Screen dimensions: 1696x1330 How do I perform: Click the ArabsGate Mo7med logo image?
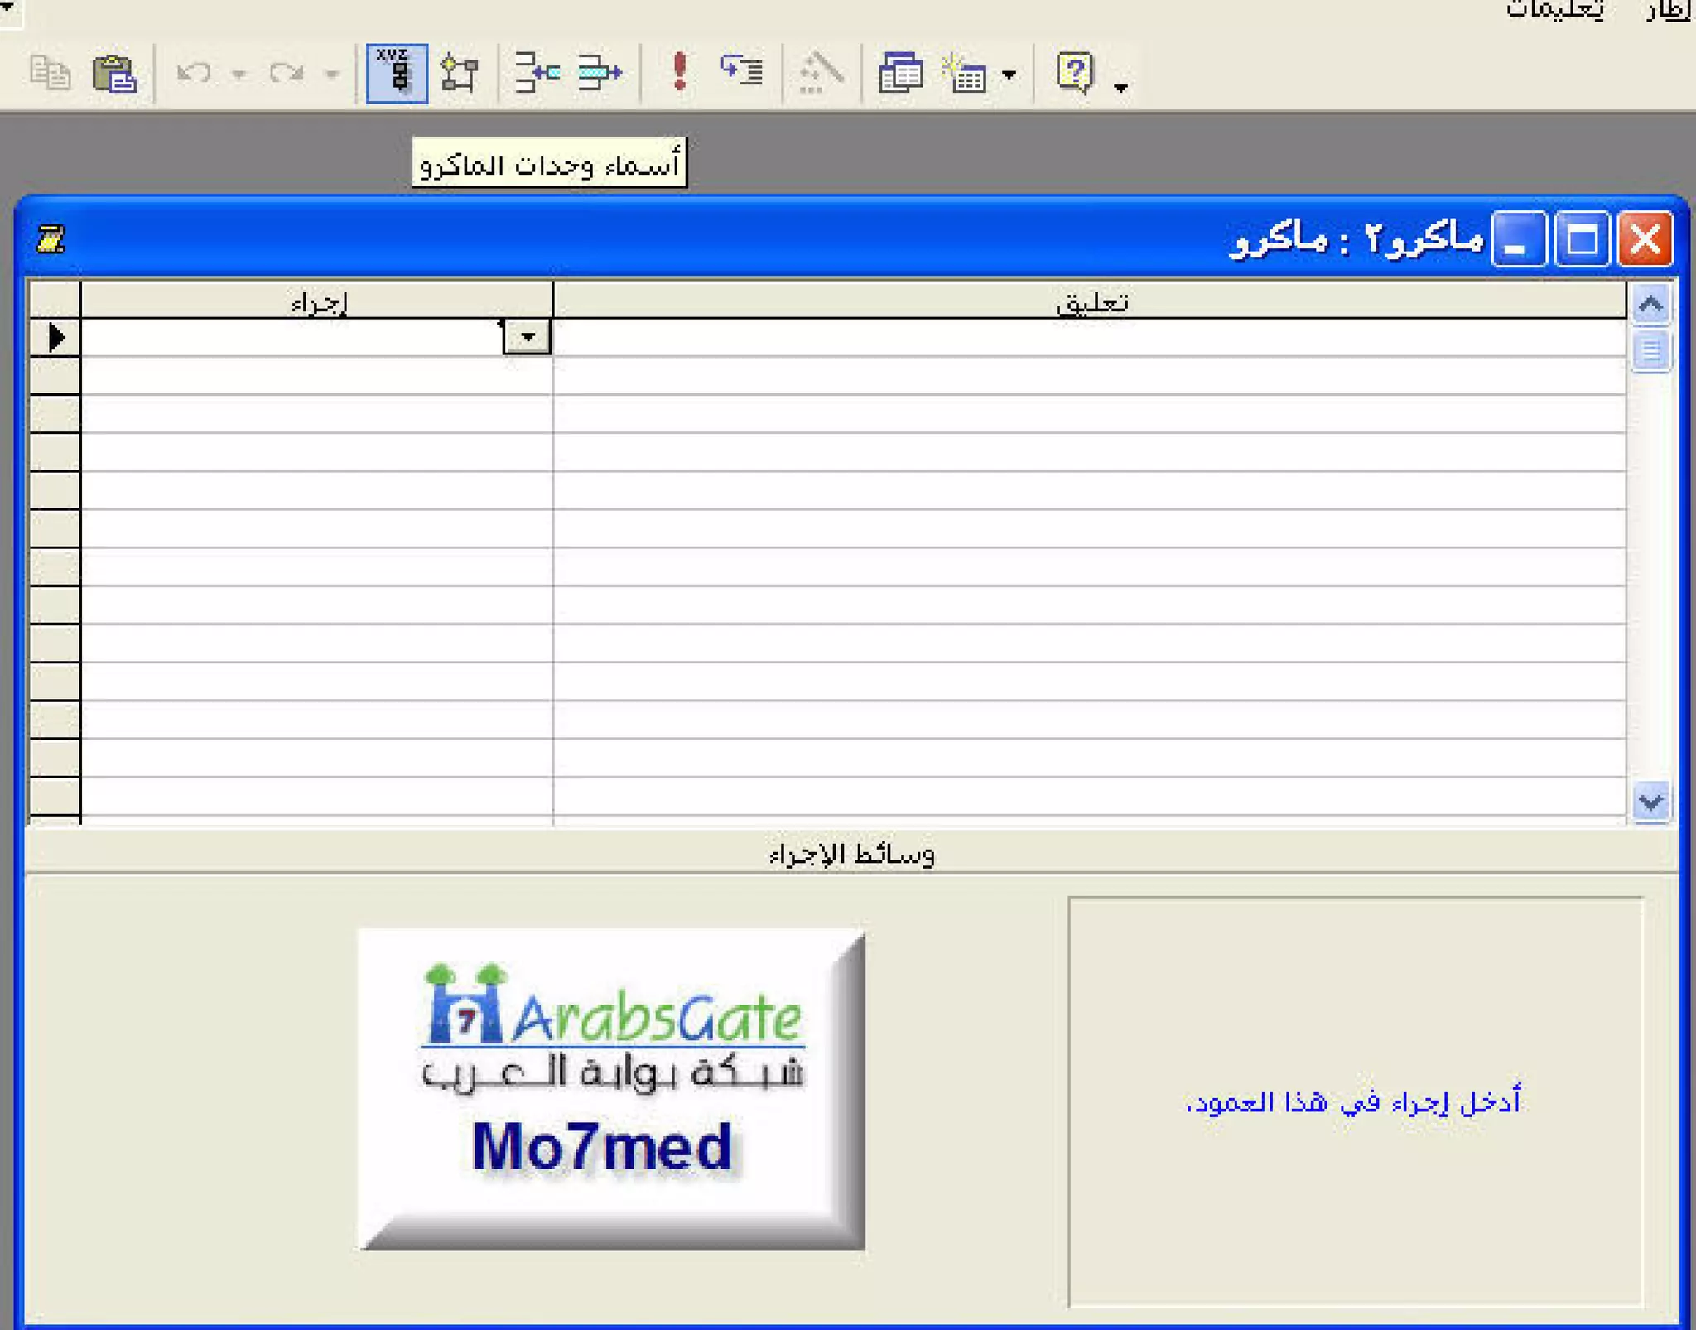pyautogui.click(x=612, y=1089)
